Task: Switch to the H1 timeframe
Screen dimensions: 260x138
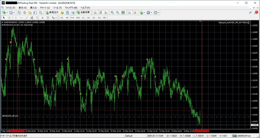Action: pyautogui.click(x=83, y=18)
